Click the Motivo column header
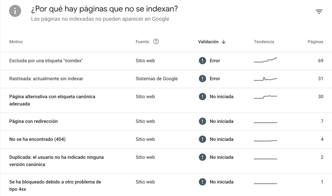Image resolution: width=332 pixels, height=196 pixels. coord(15,42)
